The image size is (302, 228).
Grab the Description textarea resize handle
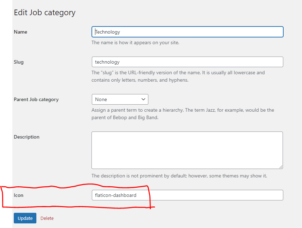coord(281,167)
